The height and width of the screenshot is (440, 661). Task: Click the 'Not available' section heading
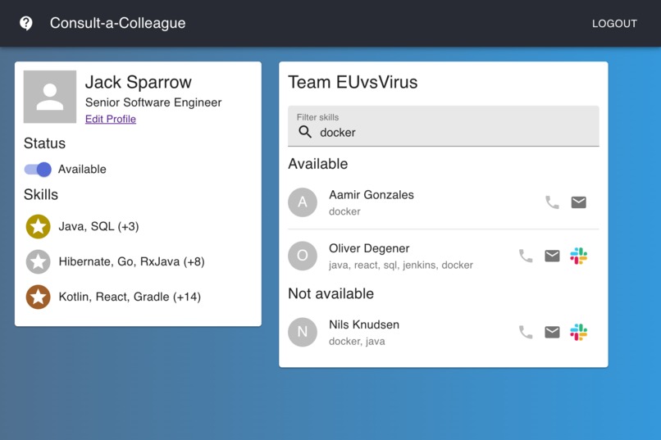tap(330, 293)
